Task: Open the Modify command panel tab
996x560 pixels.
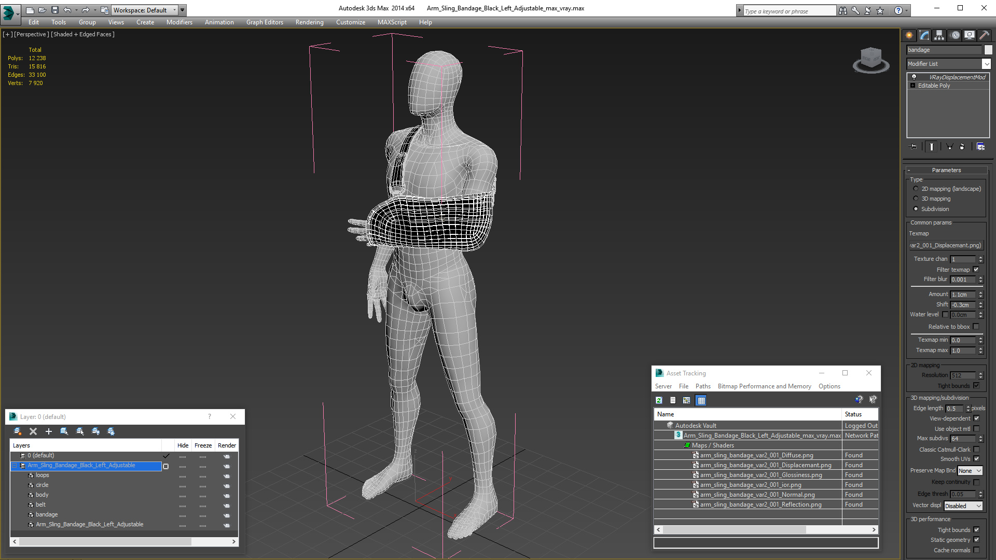Action: tap(924, 35)
